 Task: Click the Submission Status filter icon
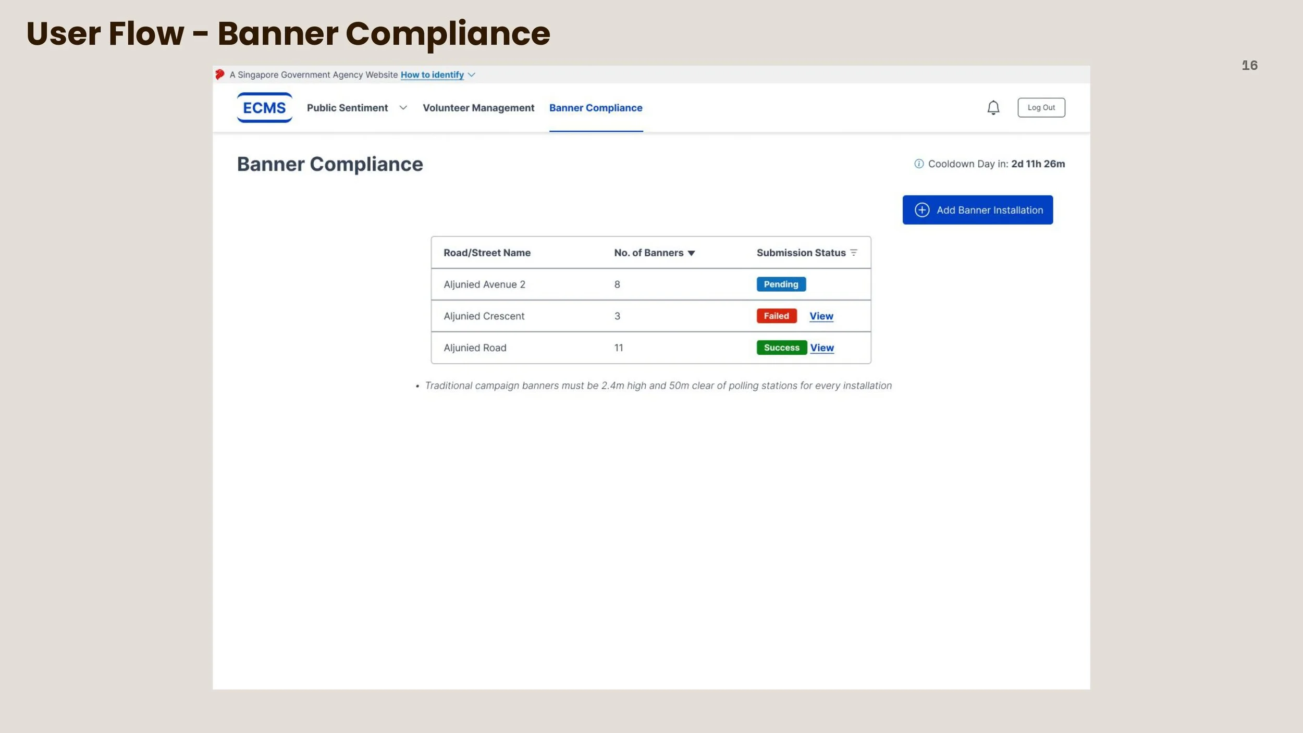[853, 253]
